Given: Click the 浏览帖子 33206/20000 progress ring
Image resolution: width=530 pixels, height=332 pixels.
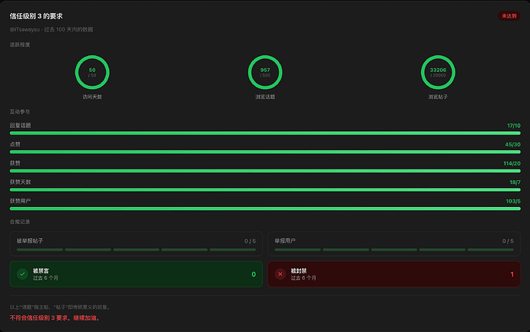Looking at the screenshot, I should 438,72.
